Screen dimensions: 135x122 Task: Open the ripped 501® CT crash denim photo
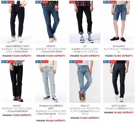click(x=85, y=81)
